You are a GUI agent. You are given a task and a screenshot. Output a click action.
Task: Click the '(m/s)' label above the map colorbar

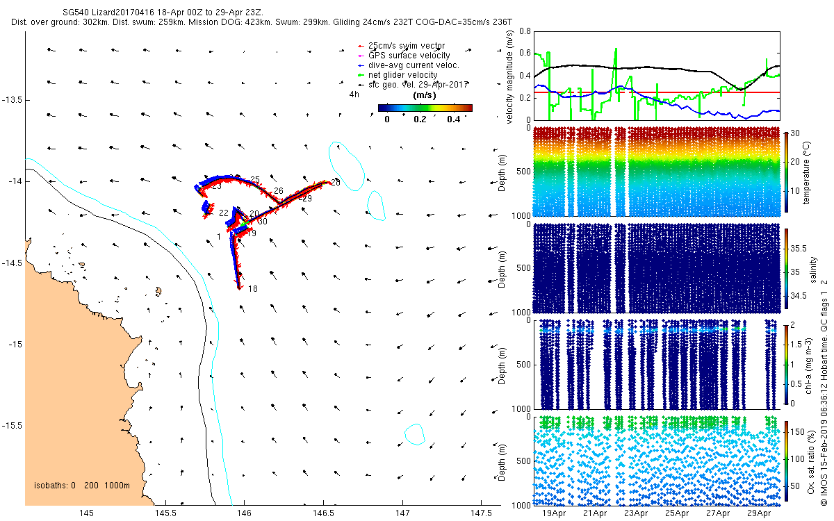click(424, 94)
